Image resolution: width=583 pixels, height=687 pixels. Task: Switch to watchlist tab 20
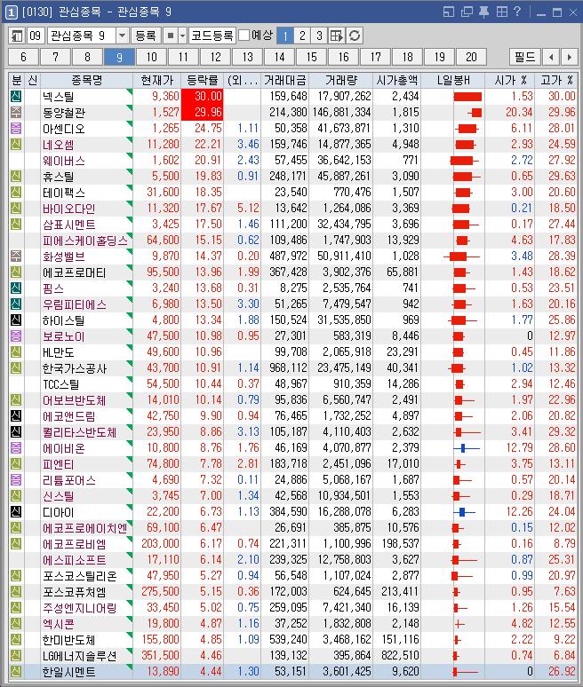tap(471, 57)
